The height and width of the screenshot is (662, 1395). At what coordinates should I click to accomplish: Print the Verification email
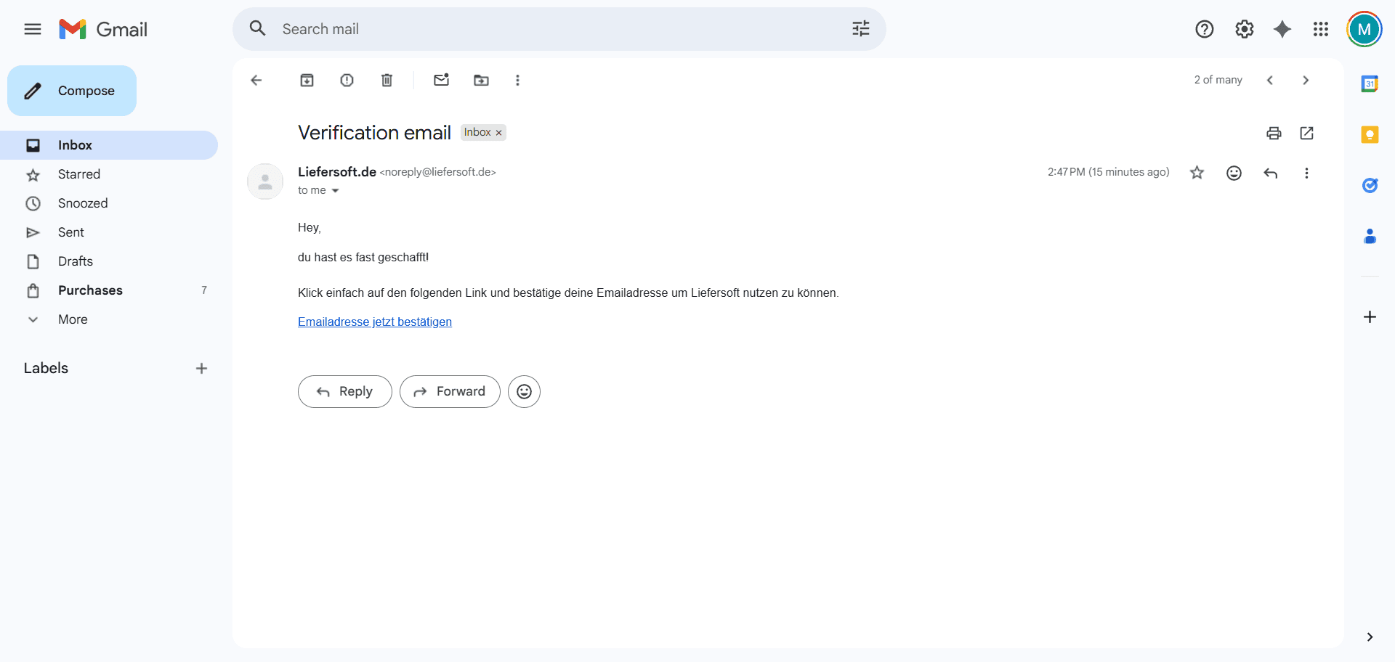pyautogui.click(x=1274, y=133)
